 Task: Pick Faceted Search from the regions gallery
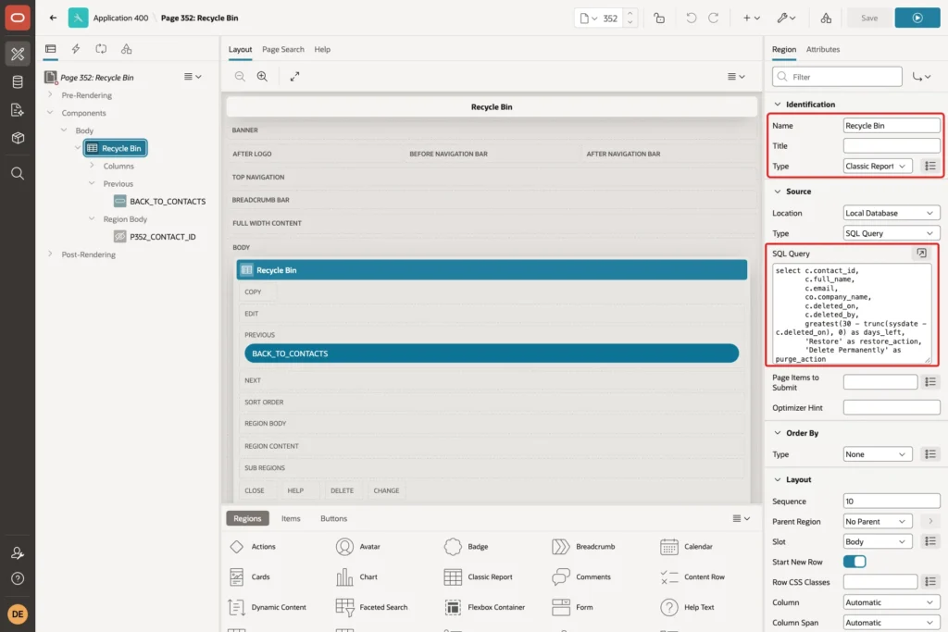(372, 607)
